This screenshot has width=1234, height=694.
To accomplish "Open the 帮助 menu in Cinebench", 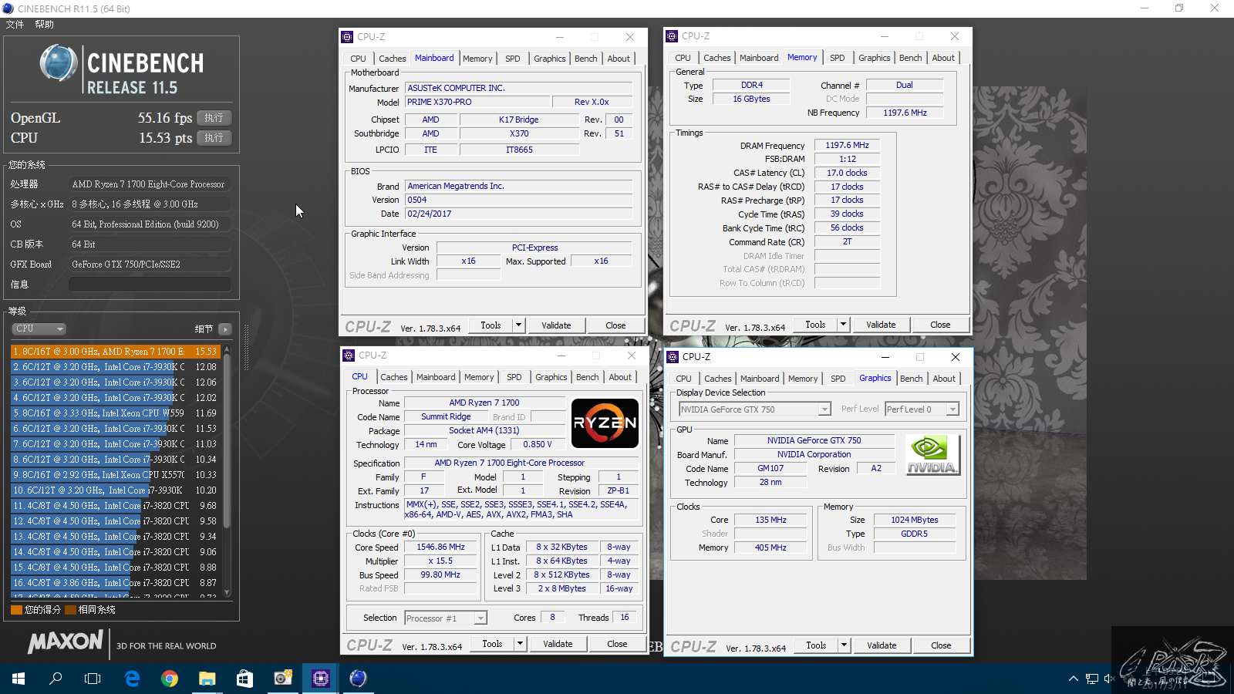I will pos(44,25).
